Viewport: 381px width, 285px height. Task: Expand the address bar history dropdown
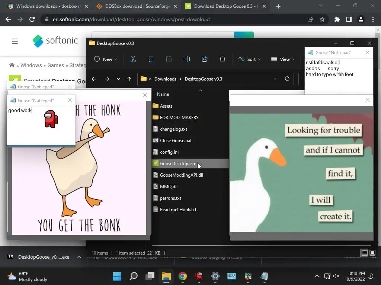point(275,79)
